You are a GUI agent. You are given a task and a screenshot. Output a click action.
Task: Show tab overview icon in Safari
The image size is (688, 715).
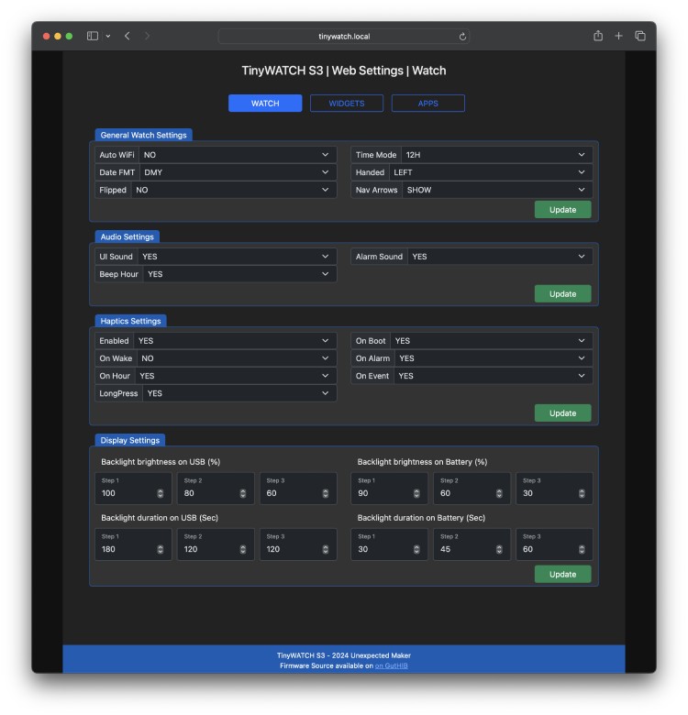coord(640,36)
